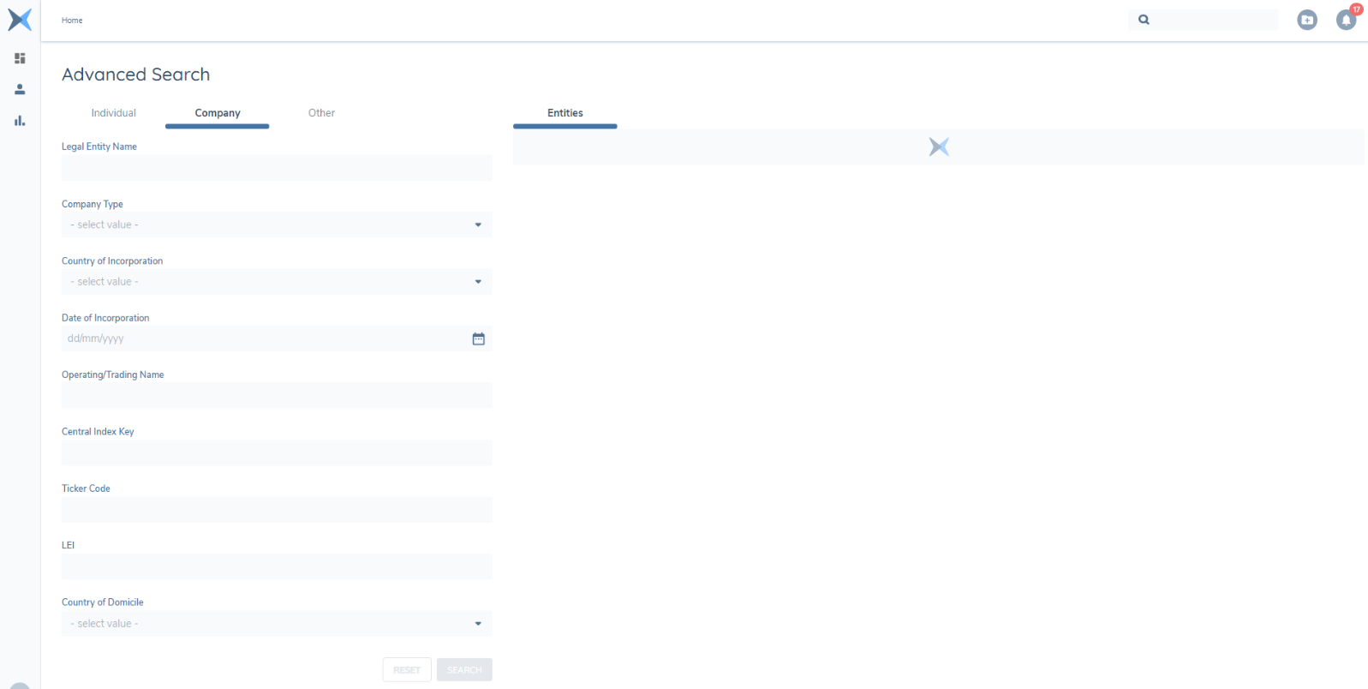
Task: Open the dashboard icon in sidebar
Action: pyautogui.click(x=20, y=58)
